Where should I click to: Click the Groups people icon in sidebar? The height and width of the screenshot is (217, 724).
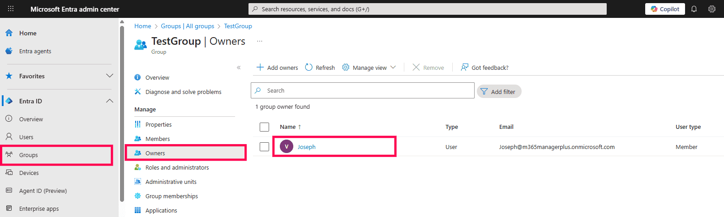9,154
